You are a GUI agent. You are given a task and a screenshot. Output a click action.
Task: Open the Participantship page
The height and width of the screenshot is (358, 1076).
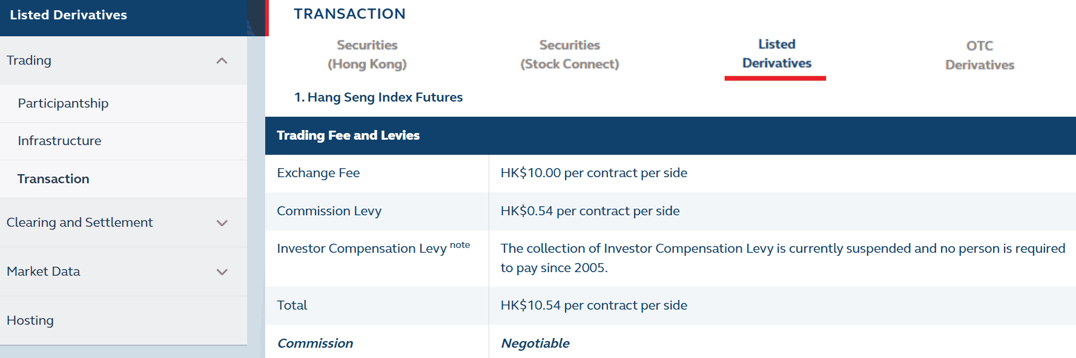click(x=63, y=103)
